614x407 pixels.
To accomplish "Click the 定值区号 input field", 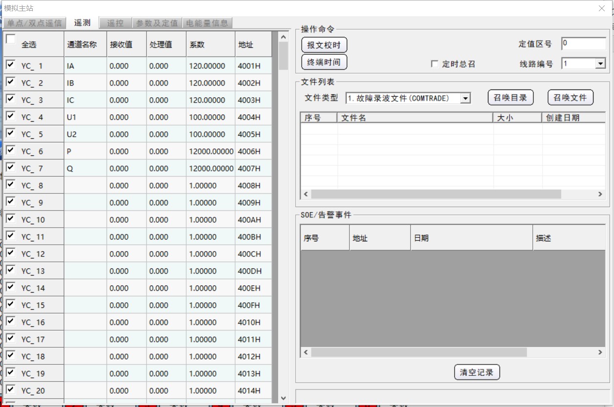I will [583, 43].
